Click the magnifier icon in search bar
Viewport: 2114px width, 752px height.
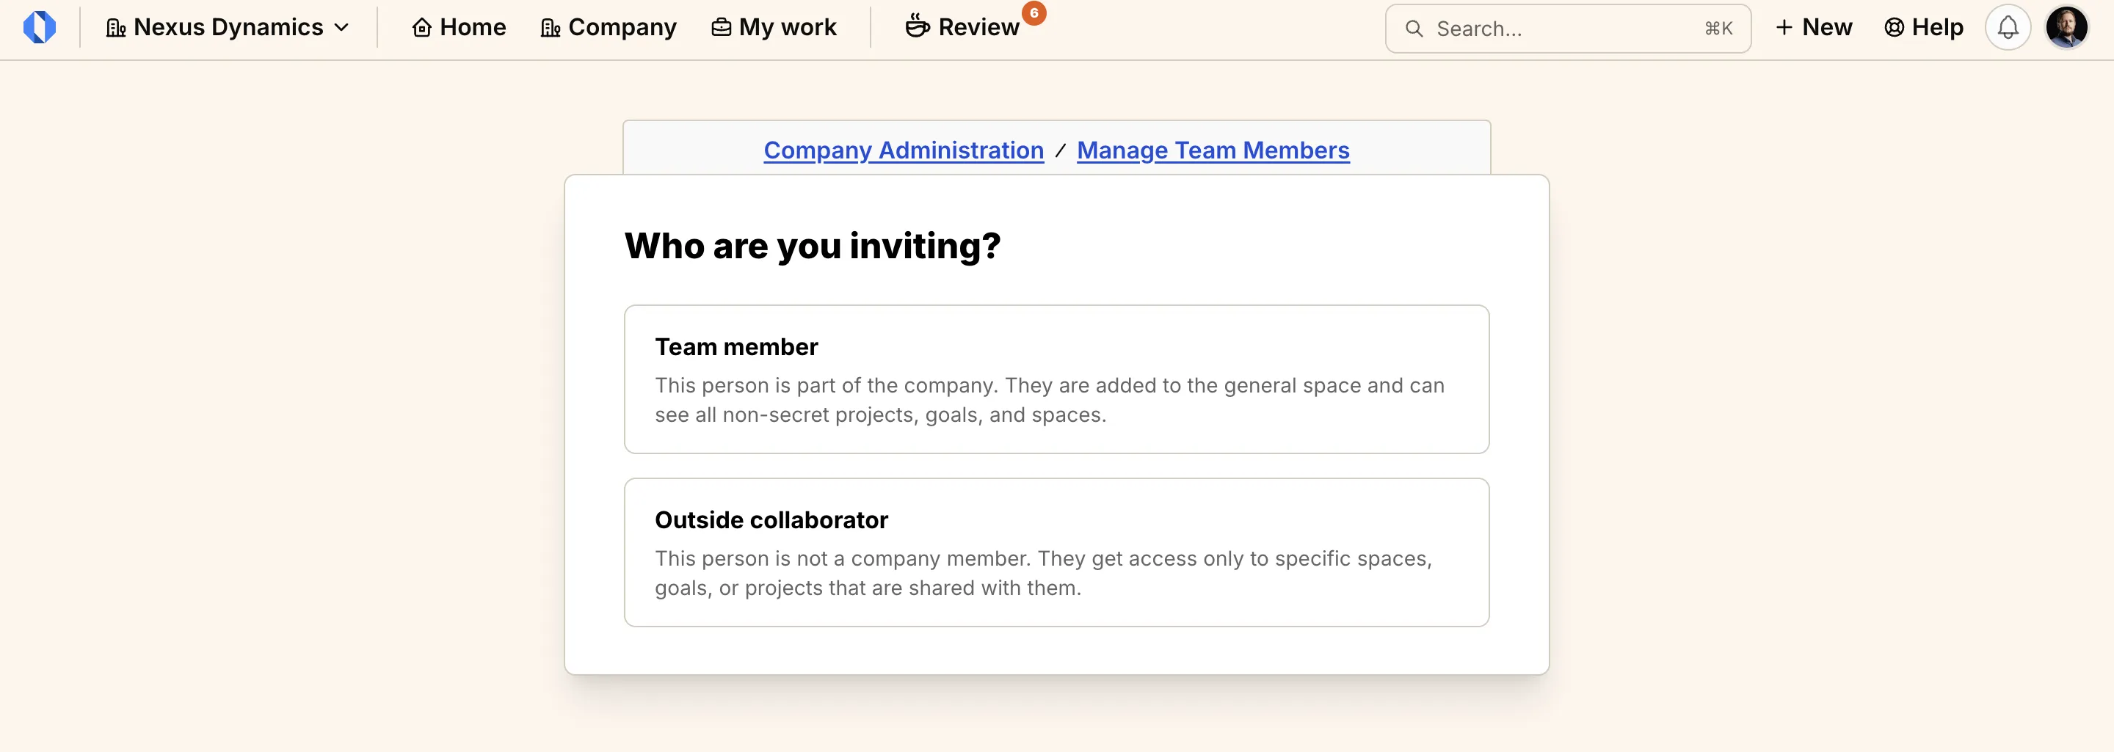pyautogui.click(x=1414, y=29)
